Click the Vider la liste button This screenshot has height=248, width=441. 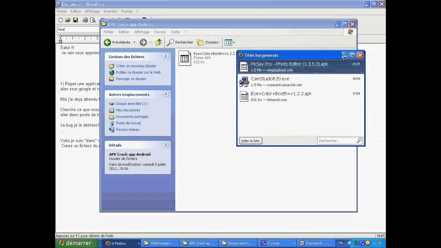tap(250, 141)
